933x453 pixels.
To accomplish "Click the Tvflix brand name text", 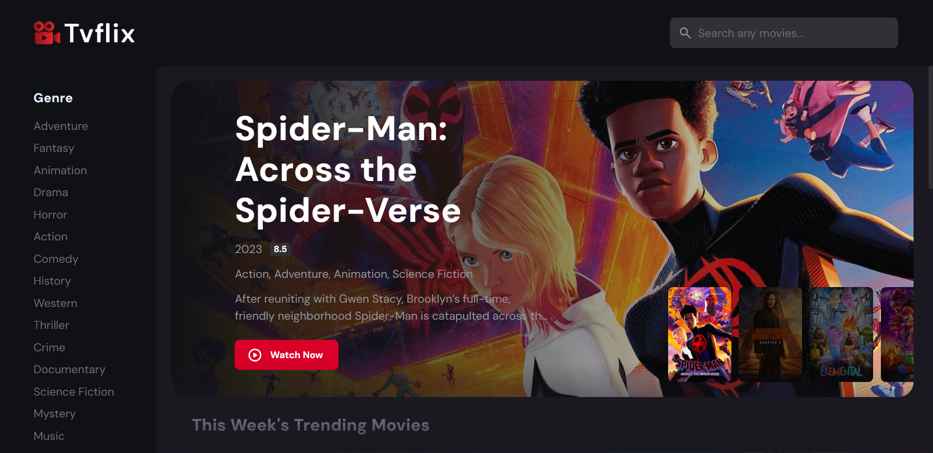I will 99,33.
